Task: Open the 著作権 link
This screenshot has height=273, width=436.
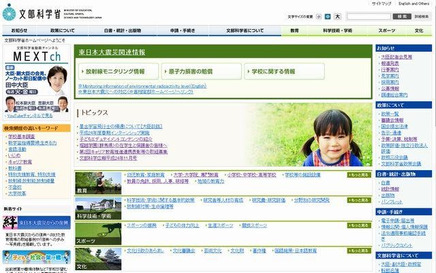Action: [259, 251]
